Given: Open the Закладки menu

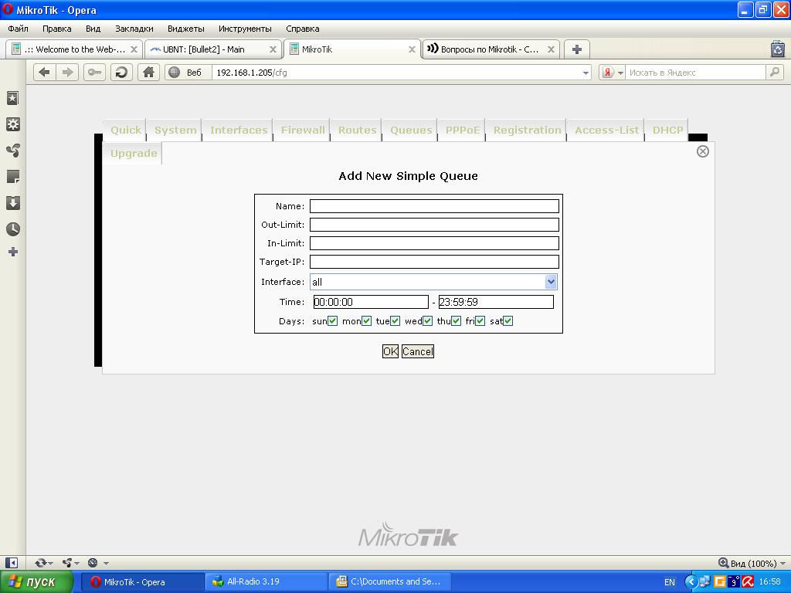Looking at the screenshot, I should pos(134,29).
